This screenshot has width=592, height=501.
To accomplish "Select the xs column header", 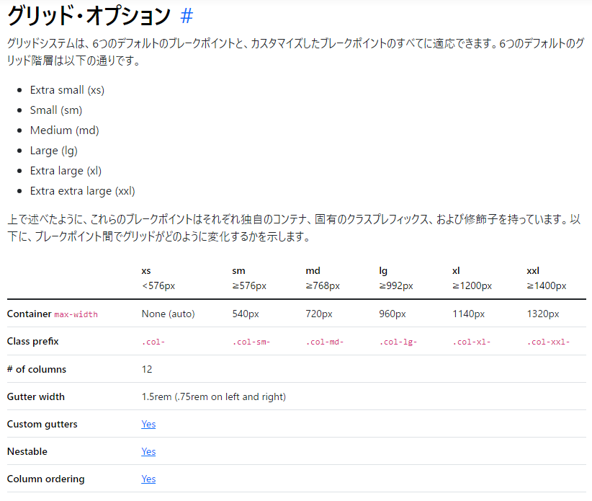I will 146,270.
